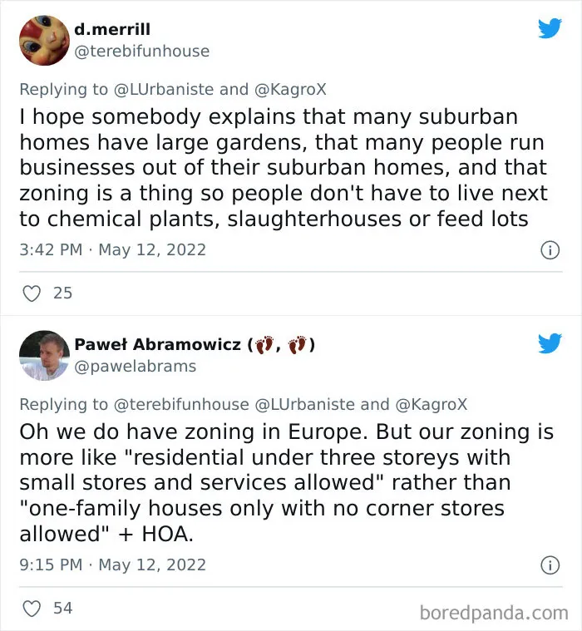
Task: Open d.merrill's profile avatar
Action: [x=44, y=40]
